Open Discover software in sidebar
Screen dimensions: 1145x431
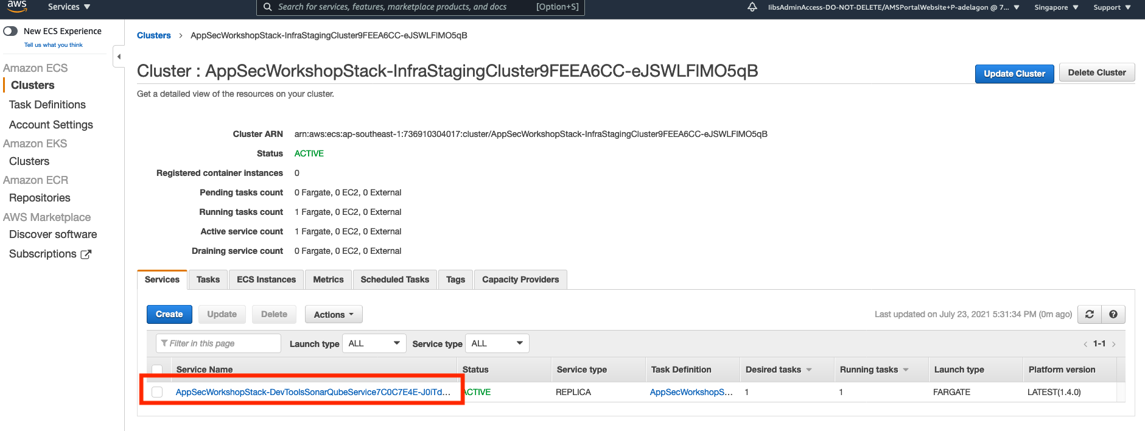pos(53,234)
